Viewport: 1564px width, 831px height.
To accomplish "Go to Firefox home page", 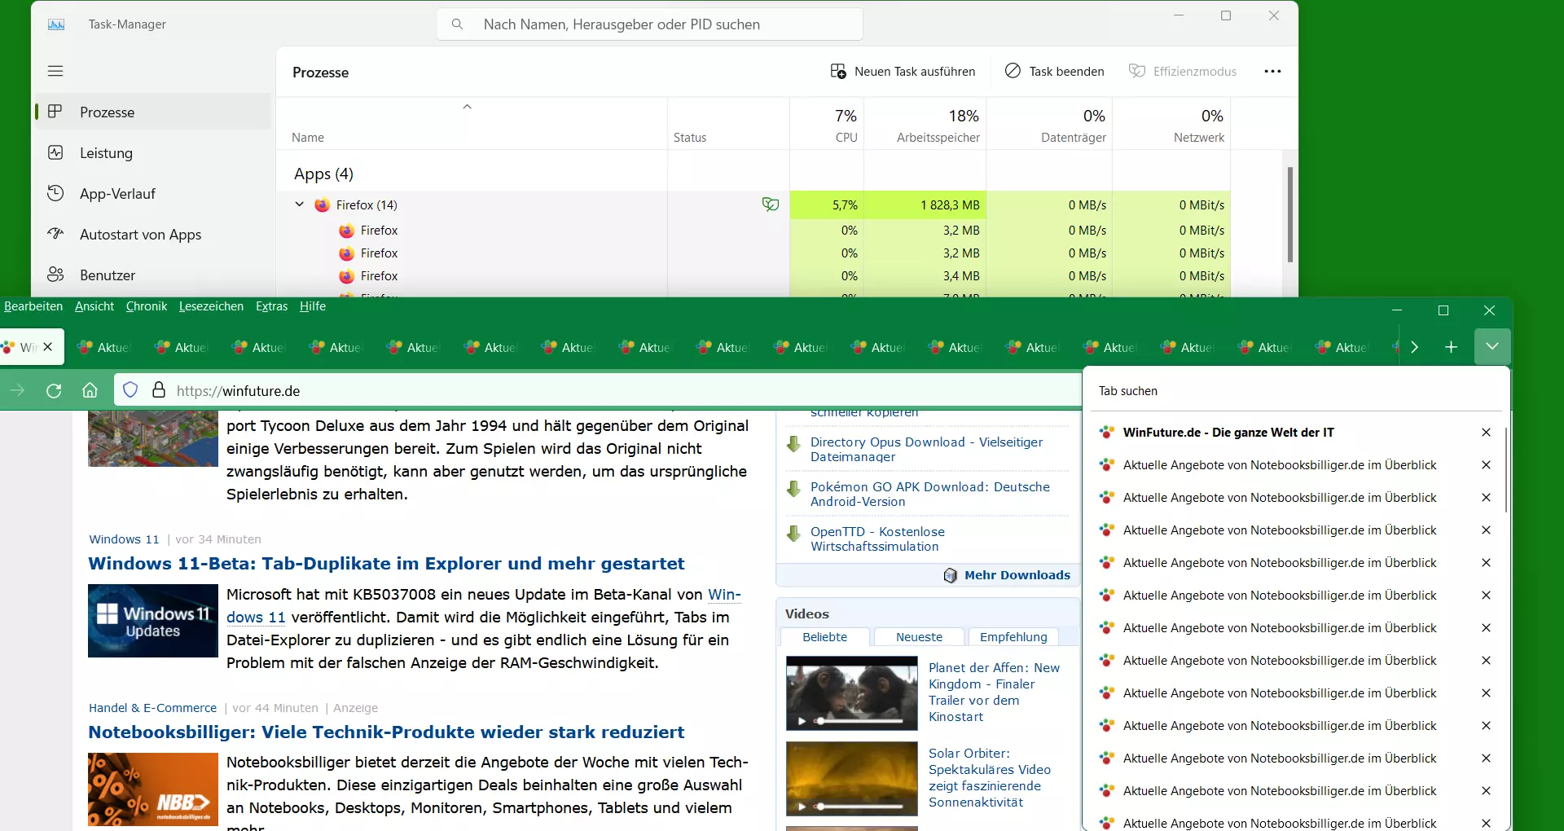I will click(90, 390).
